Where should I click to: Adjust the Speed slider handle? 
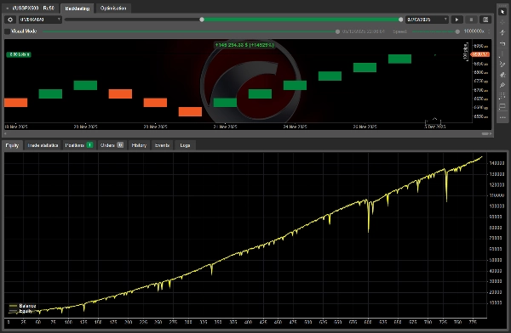pyautogui.click(x=457, y=31)
